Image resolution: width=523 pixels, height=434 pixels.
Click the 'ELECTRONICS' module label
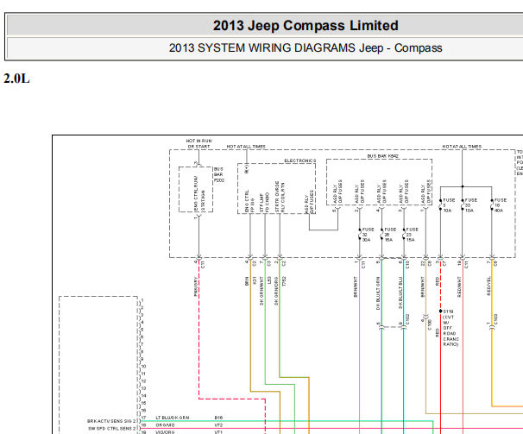click(299, 160)
